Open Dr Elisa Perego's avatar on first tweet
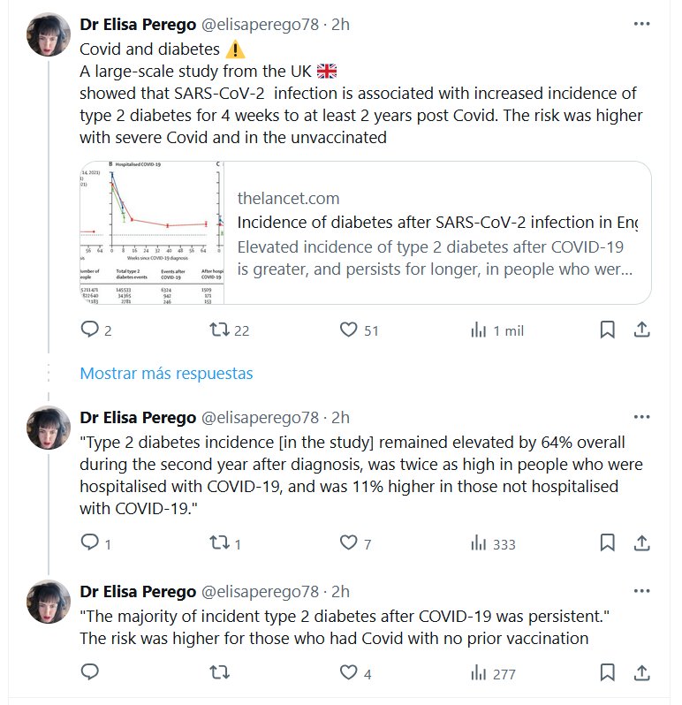 49,34
